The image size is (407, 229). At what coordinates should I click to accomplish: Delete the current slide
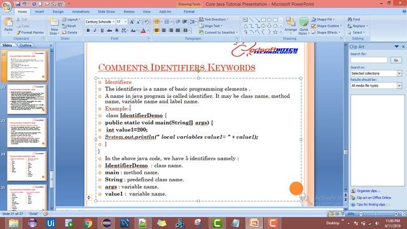click(x=69, y=32)
